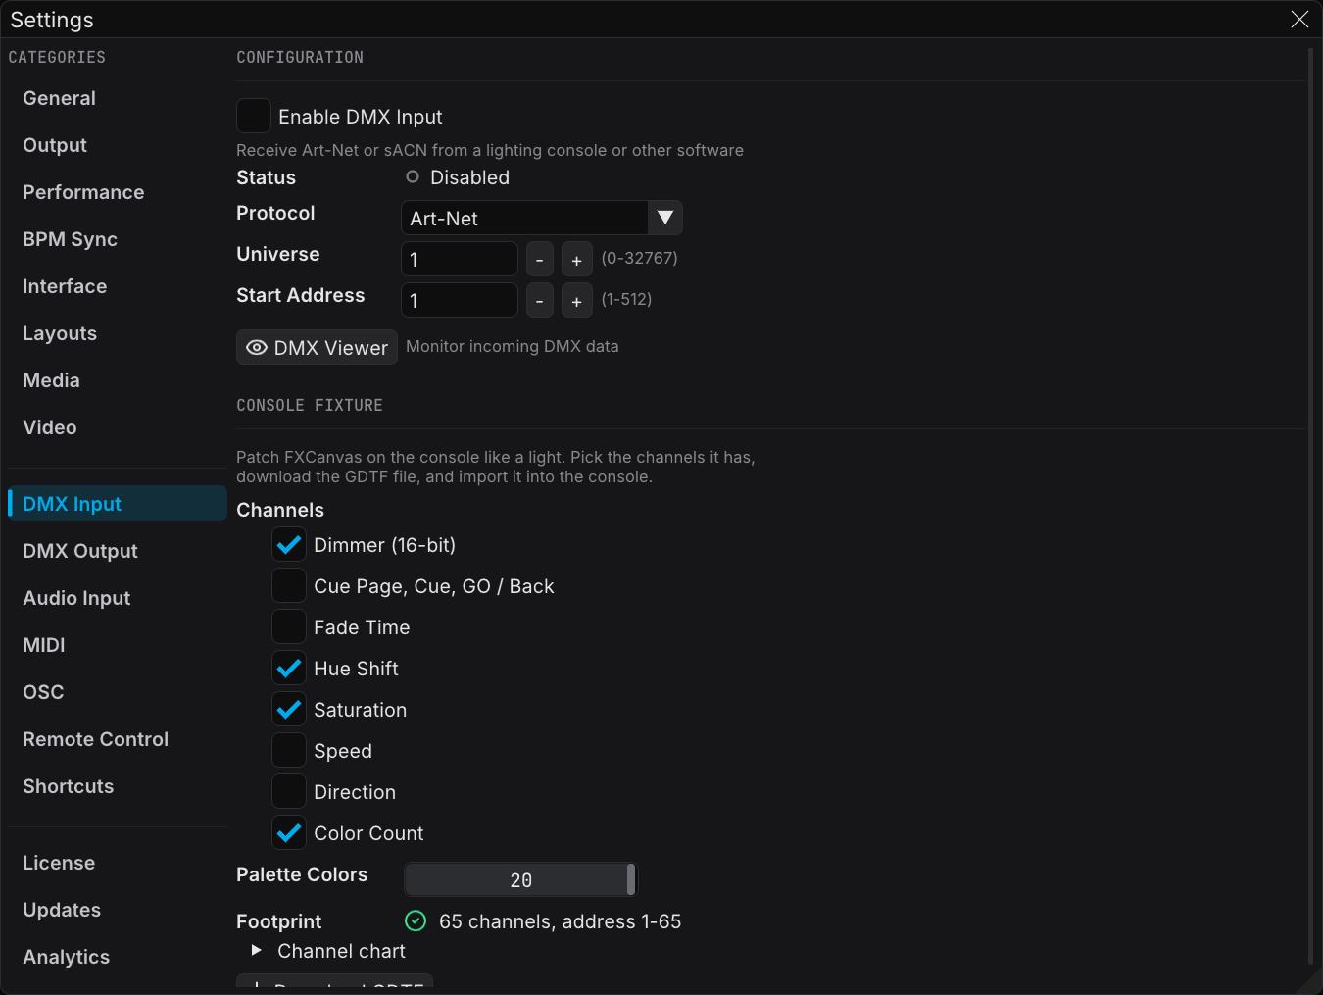Toggle the Saturation channel checkbox
The image size is (1323, 995).
289,710
